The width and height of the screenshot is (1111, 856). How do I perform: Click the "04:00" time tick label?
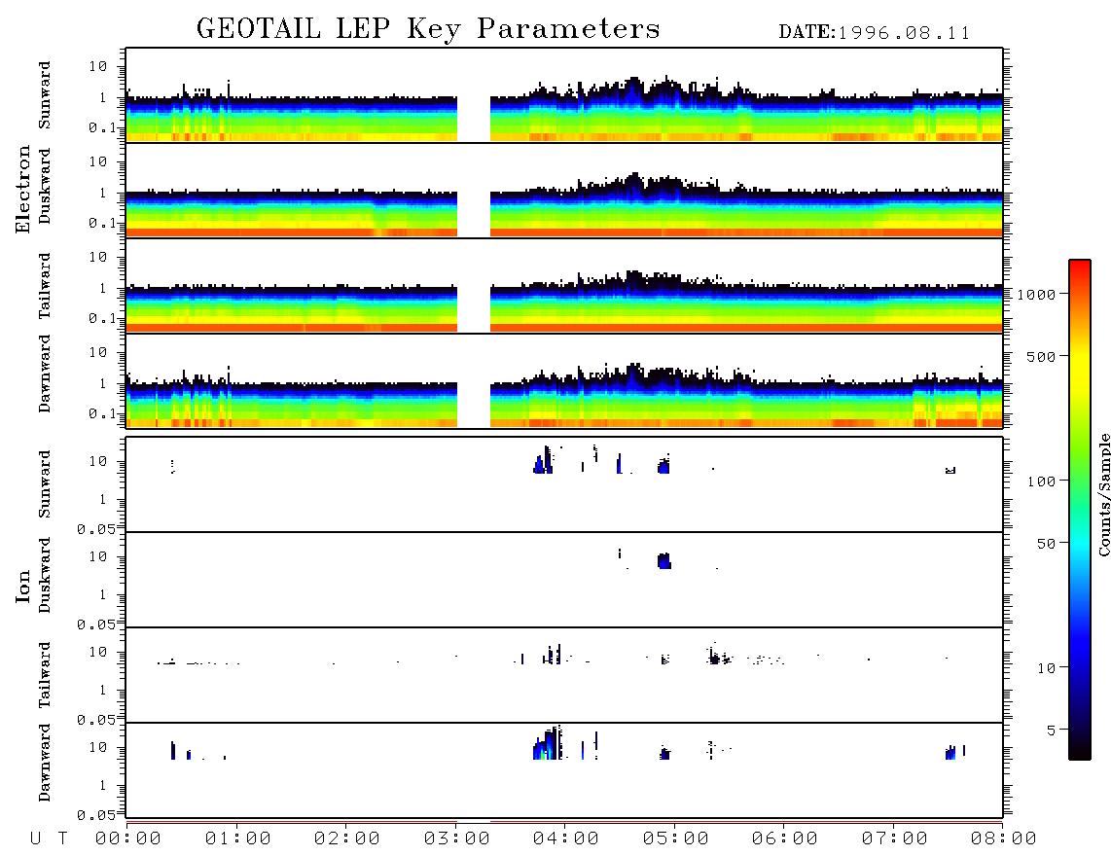coord(566,839)
